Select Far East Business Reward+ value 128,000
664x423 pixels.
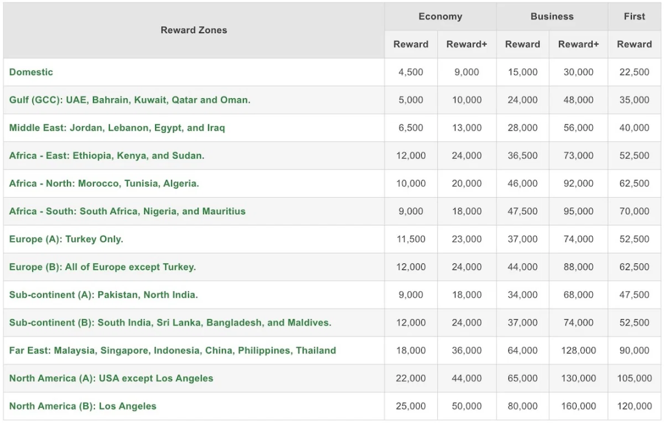(579, 351)
